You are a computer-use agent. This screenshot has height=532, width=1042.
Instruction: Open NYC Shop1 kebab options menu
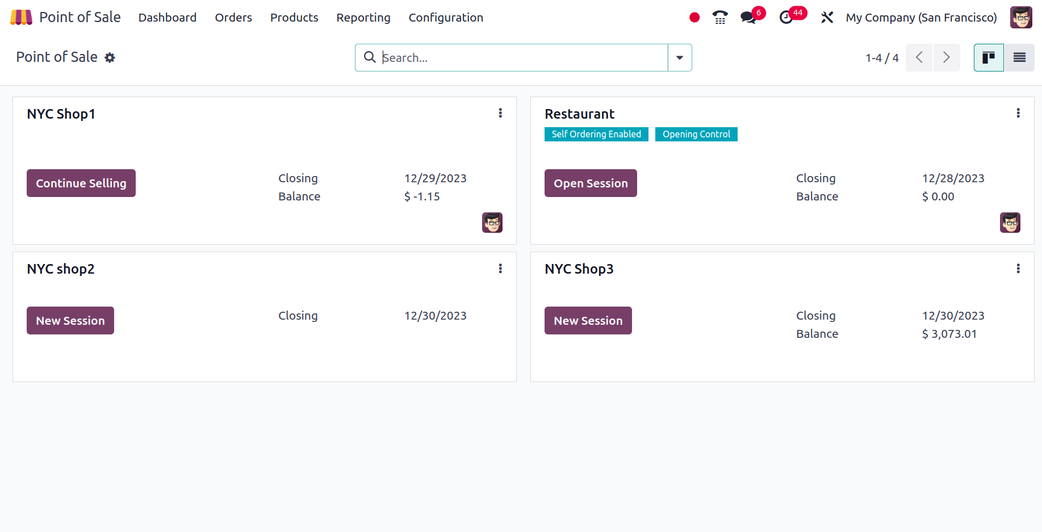(500, 113)
